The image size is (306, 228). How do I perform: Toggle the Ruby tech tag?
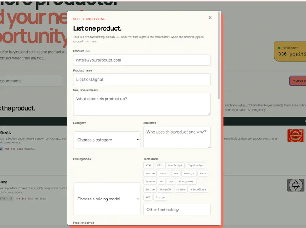click(x=203, y=173)
